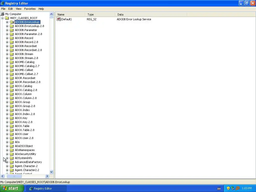Sort values by the Name column header
256x192 pixels.
[70, 14]
